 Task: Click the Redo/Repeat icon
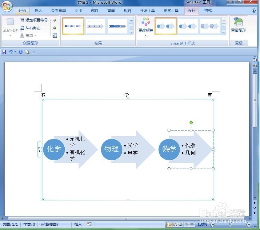pos(21,52)
